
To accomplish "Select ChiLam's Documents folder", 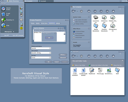I will point(104,28).
